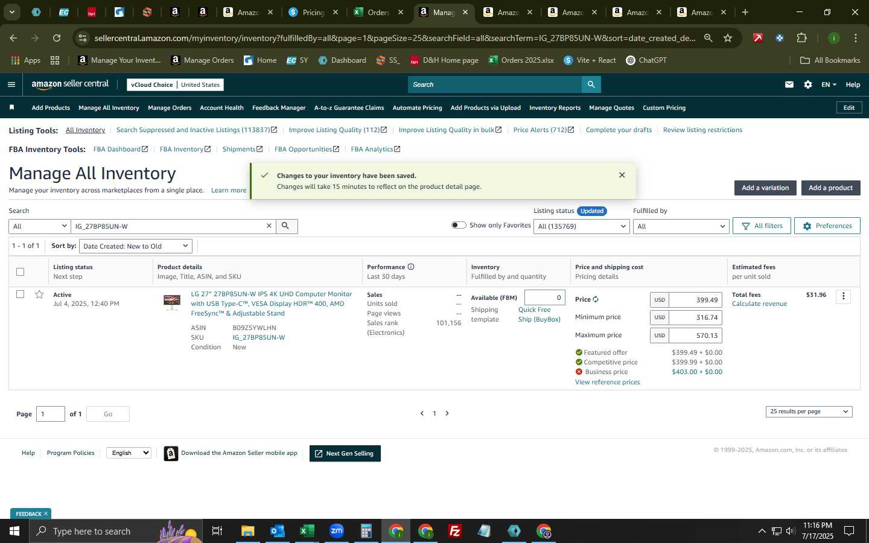Open the search field All dropdown
The width and height of the screenshot is (869, 543).
40,226
